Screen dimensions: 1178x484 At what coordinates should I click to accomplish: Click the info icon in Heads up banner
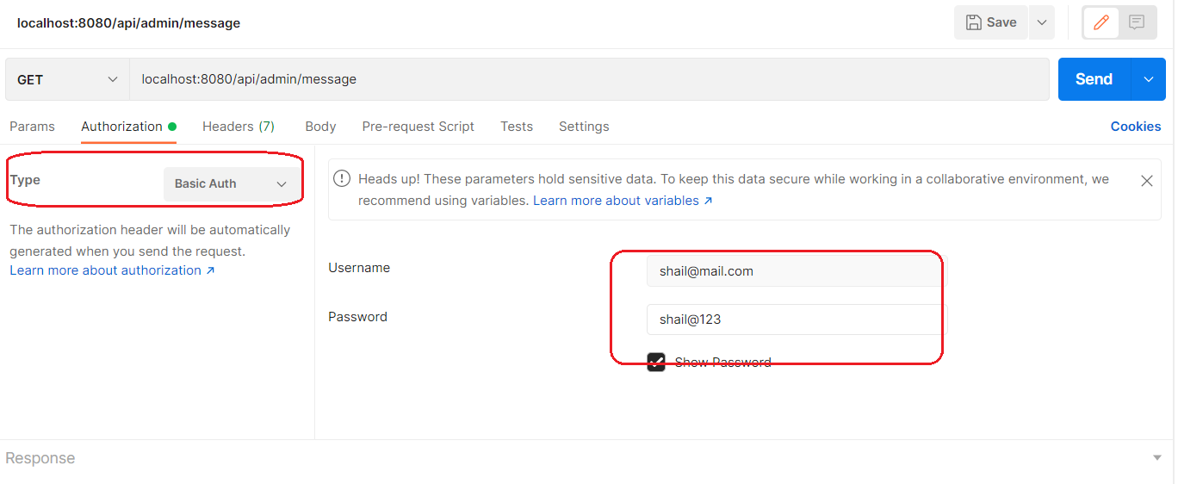tap(342, 179)
